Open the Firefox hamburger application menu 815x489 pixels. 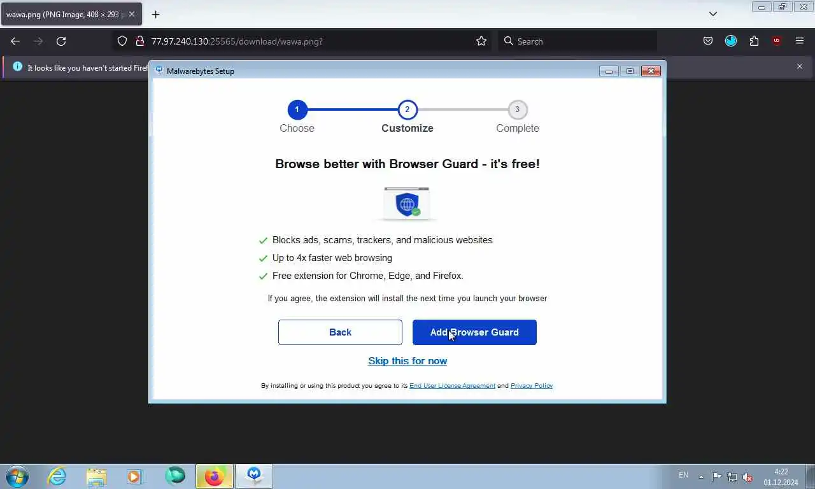[800, 41]
